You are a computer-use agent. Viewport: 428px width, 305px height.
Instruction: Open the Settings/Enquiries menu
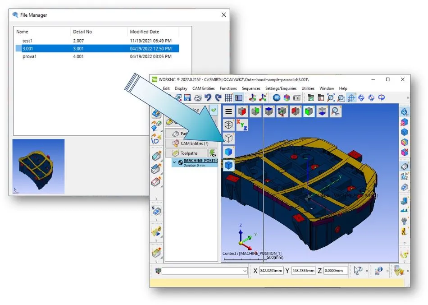pyautogui.click(x=281, y=88)
